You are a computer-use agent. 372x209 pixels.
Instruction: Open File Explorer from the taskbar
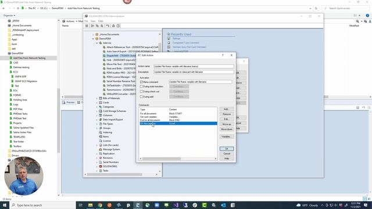point(91,205)
